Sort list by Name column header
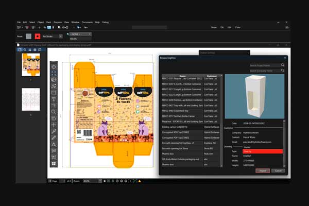This screenshot has height=206, width=309. pyautogui.click(x=182, y=76)
